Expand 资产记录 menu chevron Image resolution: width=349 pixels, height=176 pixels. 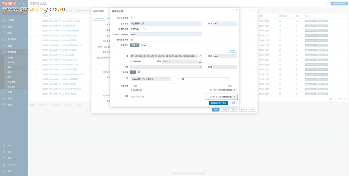(x=25, y=39)
